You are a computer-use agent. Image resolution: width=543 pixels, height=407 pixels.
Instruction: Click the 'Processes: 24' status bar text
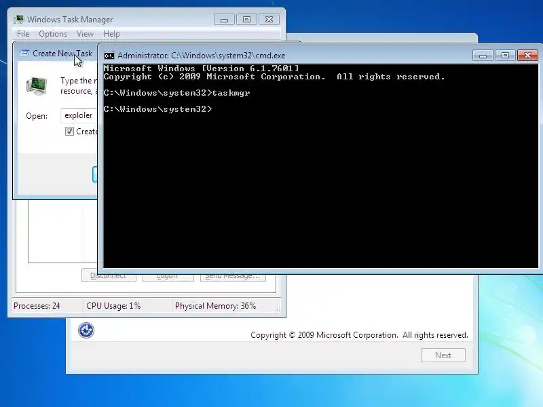(x=37, y=306)
